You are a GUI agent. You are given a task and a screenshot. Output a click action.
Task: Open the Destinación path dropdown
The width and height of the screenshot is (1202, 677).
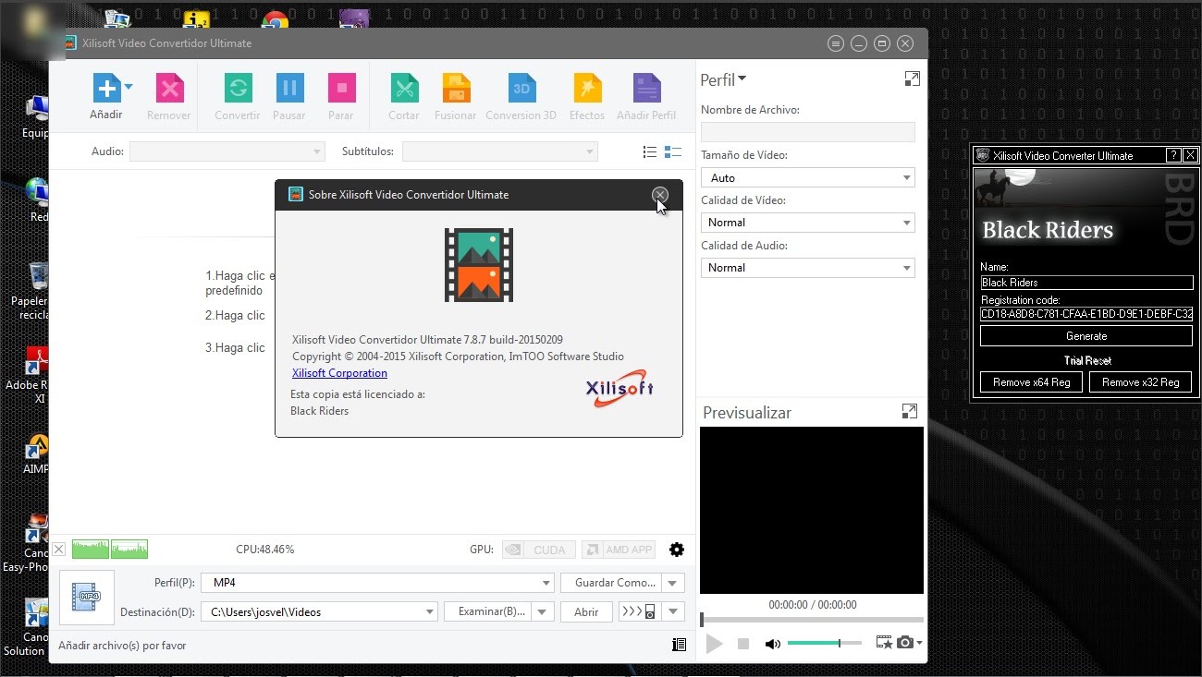tap(320, 611)
